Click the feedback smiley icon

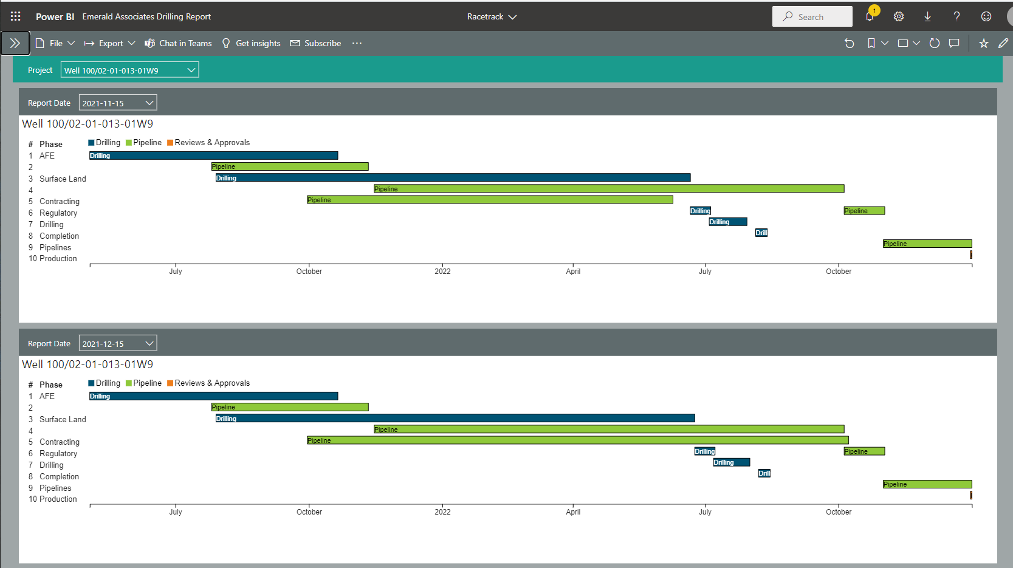(x=986, y=16)
